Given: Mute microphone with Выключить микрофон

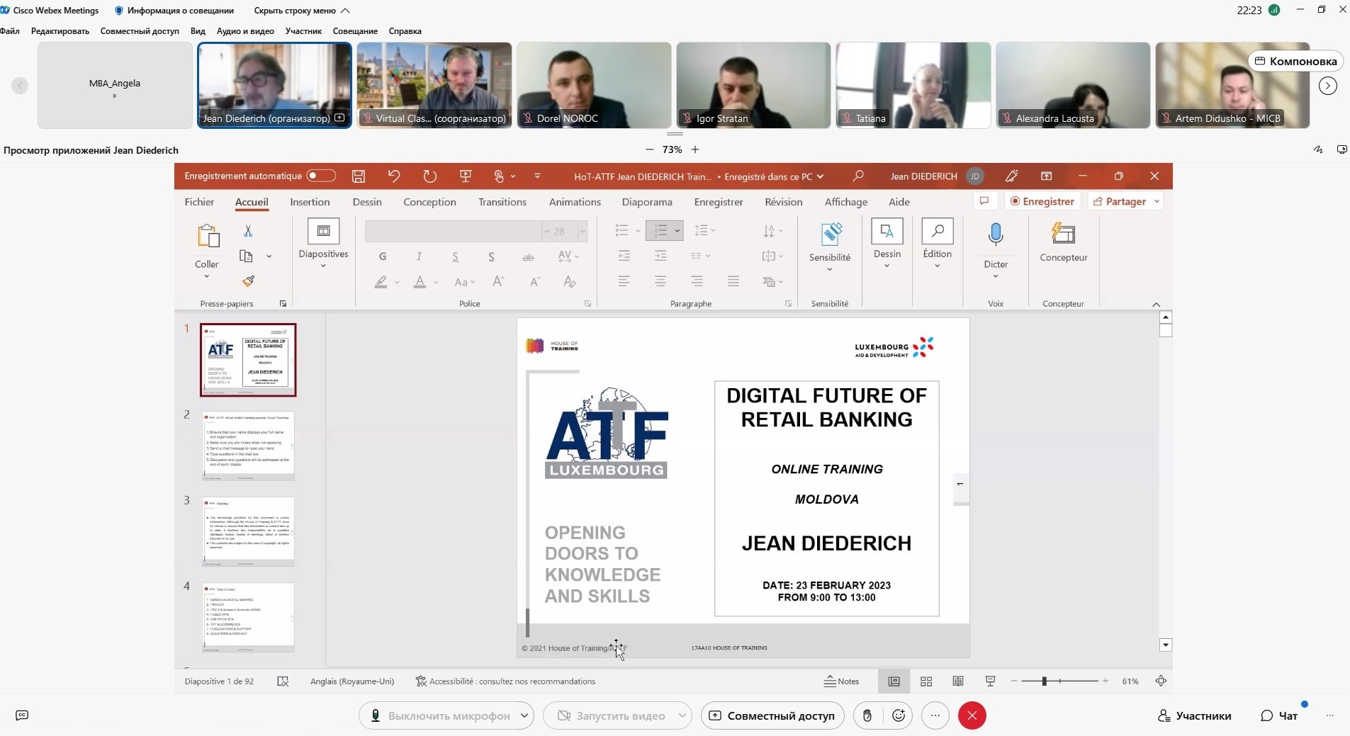Looking at the screenshot, I should coord(439,715).
